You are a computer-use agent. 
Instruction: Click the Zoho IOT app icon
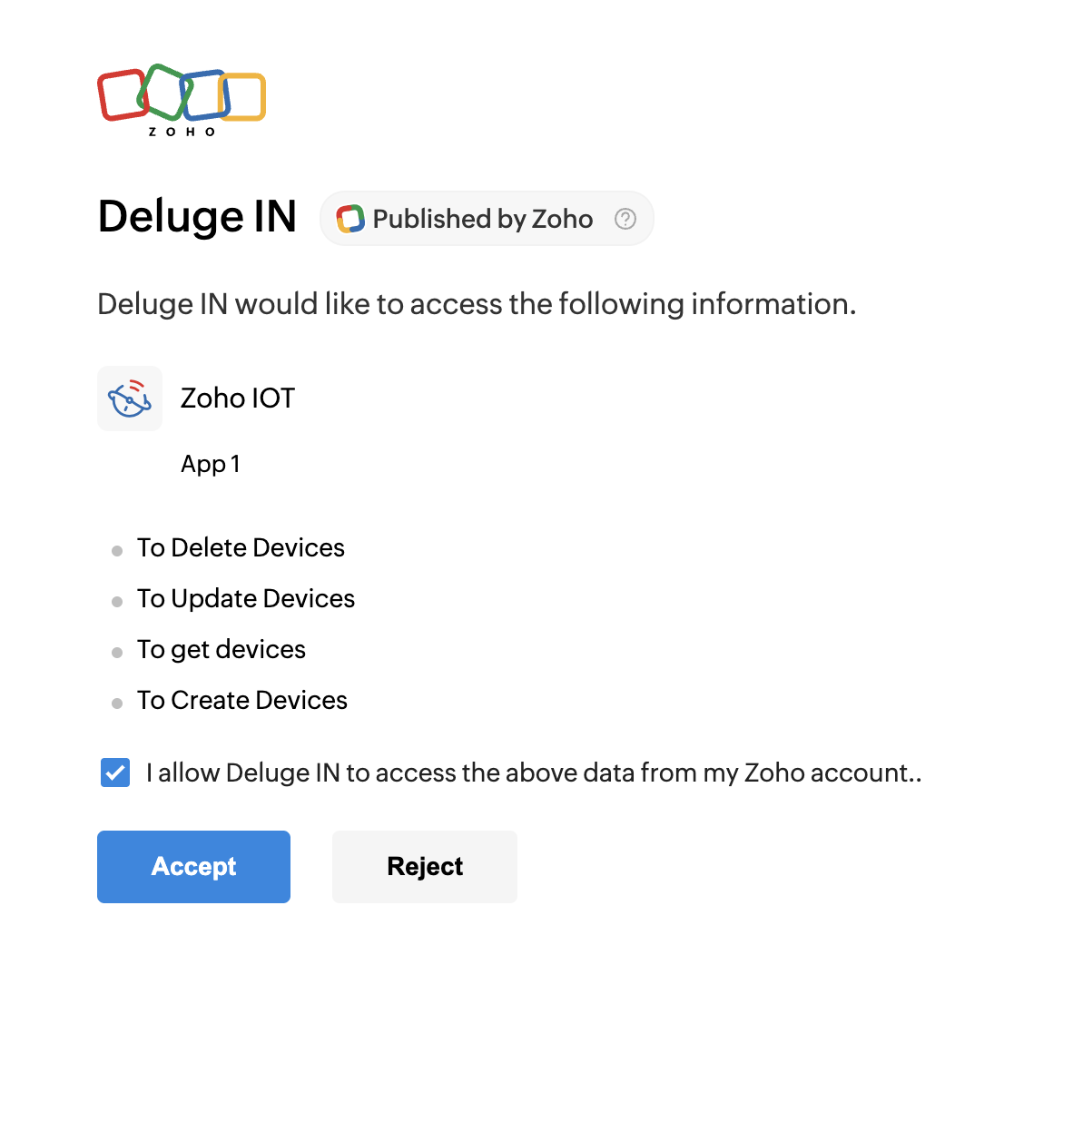tap(130, 399)
